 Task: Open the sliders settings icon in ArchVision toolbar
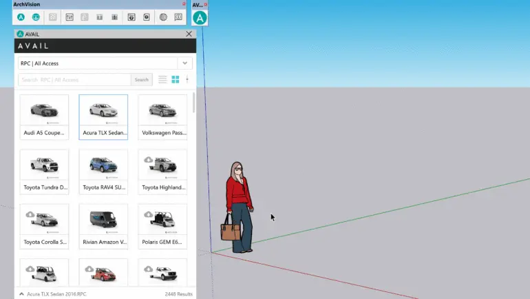70,17
